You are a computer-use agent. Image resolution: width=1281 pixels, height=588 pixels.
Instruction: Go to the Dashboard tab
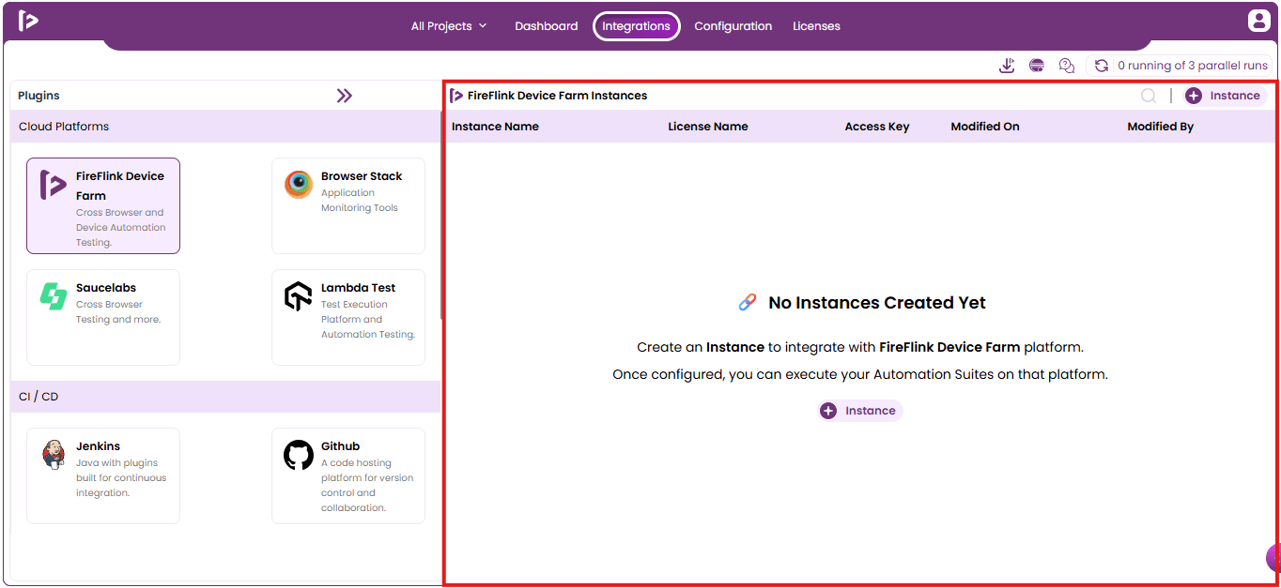(547, 26)
